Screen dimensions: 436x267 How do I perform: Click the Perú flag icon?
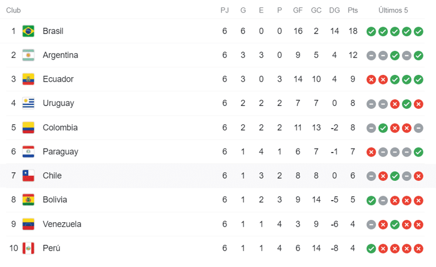[28, 248]
